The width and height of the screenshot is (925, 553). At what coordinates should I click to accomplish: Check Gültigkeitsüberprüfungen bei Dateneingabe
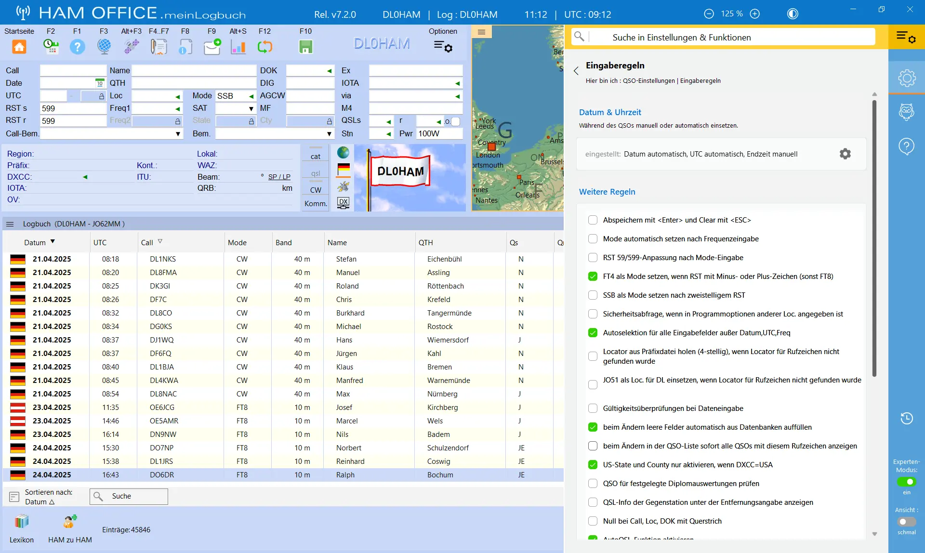593,408
